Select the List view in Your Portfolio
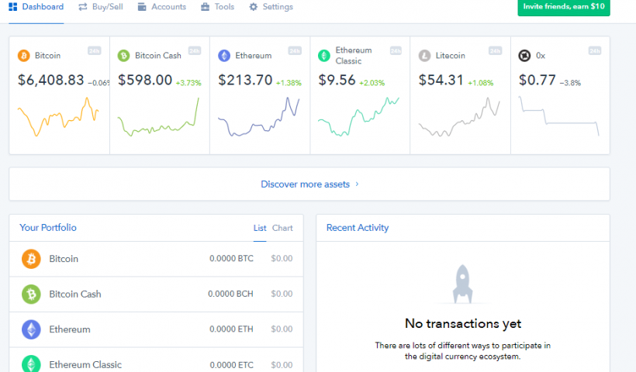This screenshot has width=636, height=372. click(260, 228)
